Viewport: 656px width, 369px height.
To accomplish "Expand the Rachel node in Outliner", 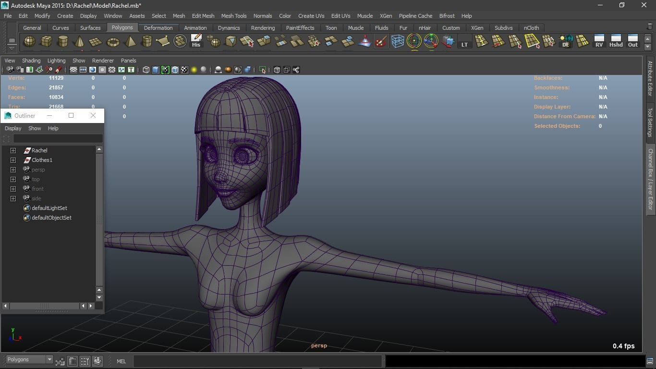I will pos(13,150).
